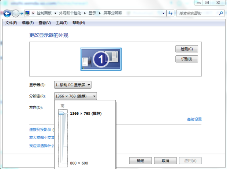Open the address bar history dropdown arrow
Screen dimensions: 227x169
click(164, 13)
